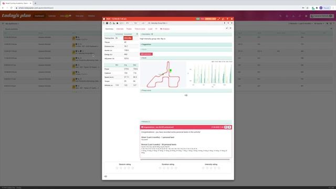The width and height of the screenshot is (336, 189).
Task: Click the plus icon under power curve section
Action: (186, 95)
